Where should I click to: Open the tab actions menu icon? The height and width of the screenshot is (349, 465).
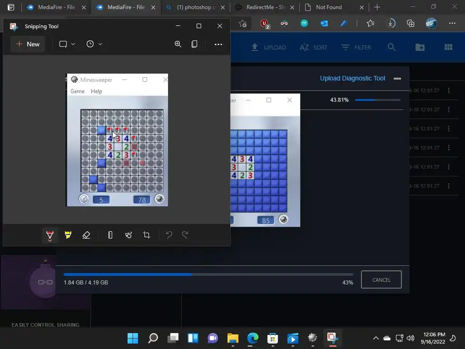11,7
